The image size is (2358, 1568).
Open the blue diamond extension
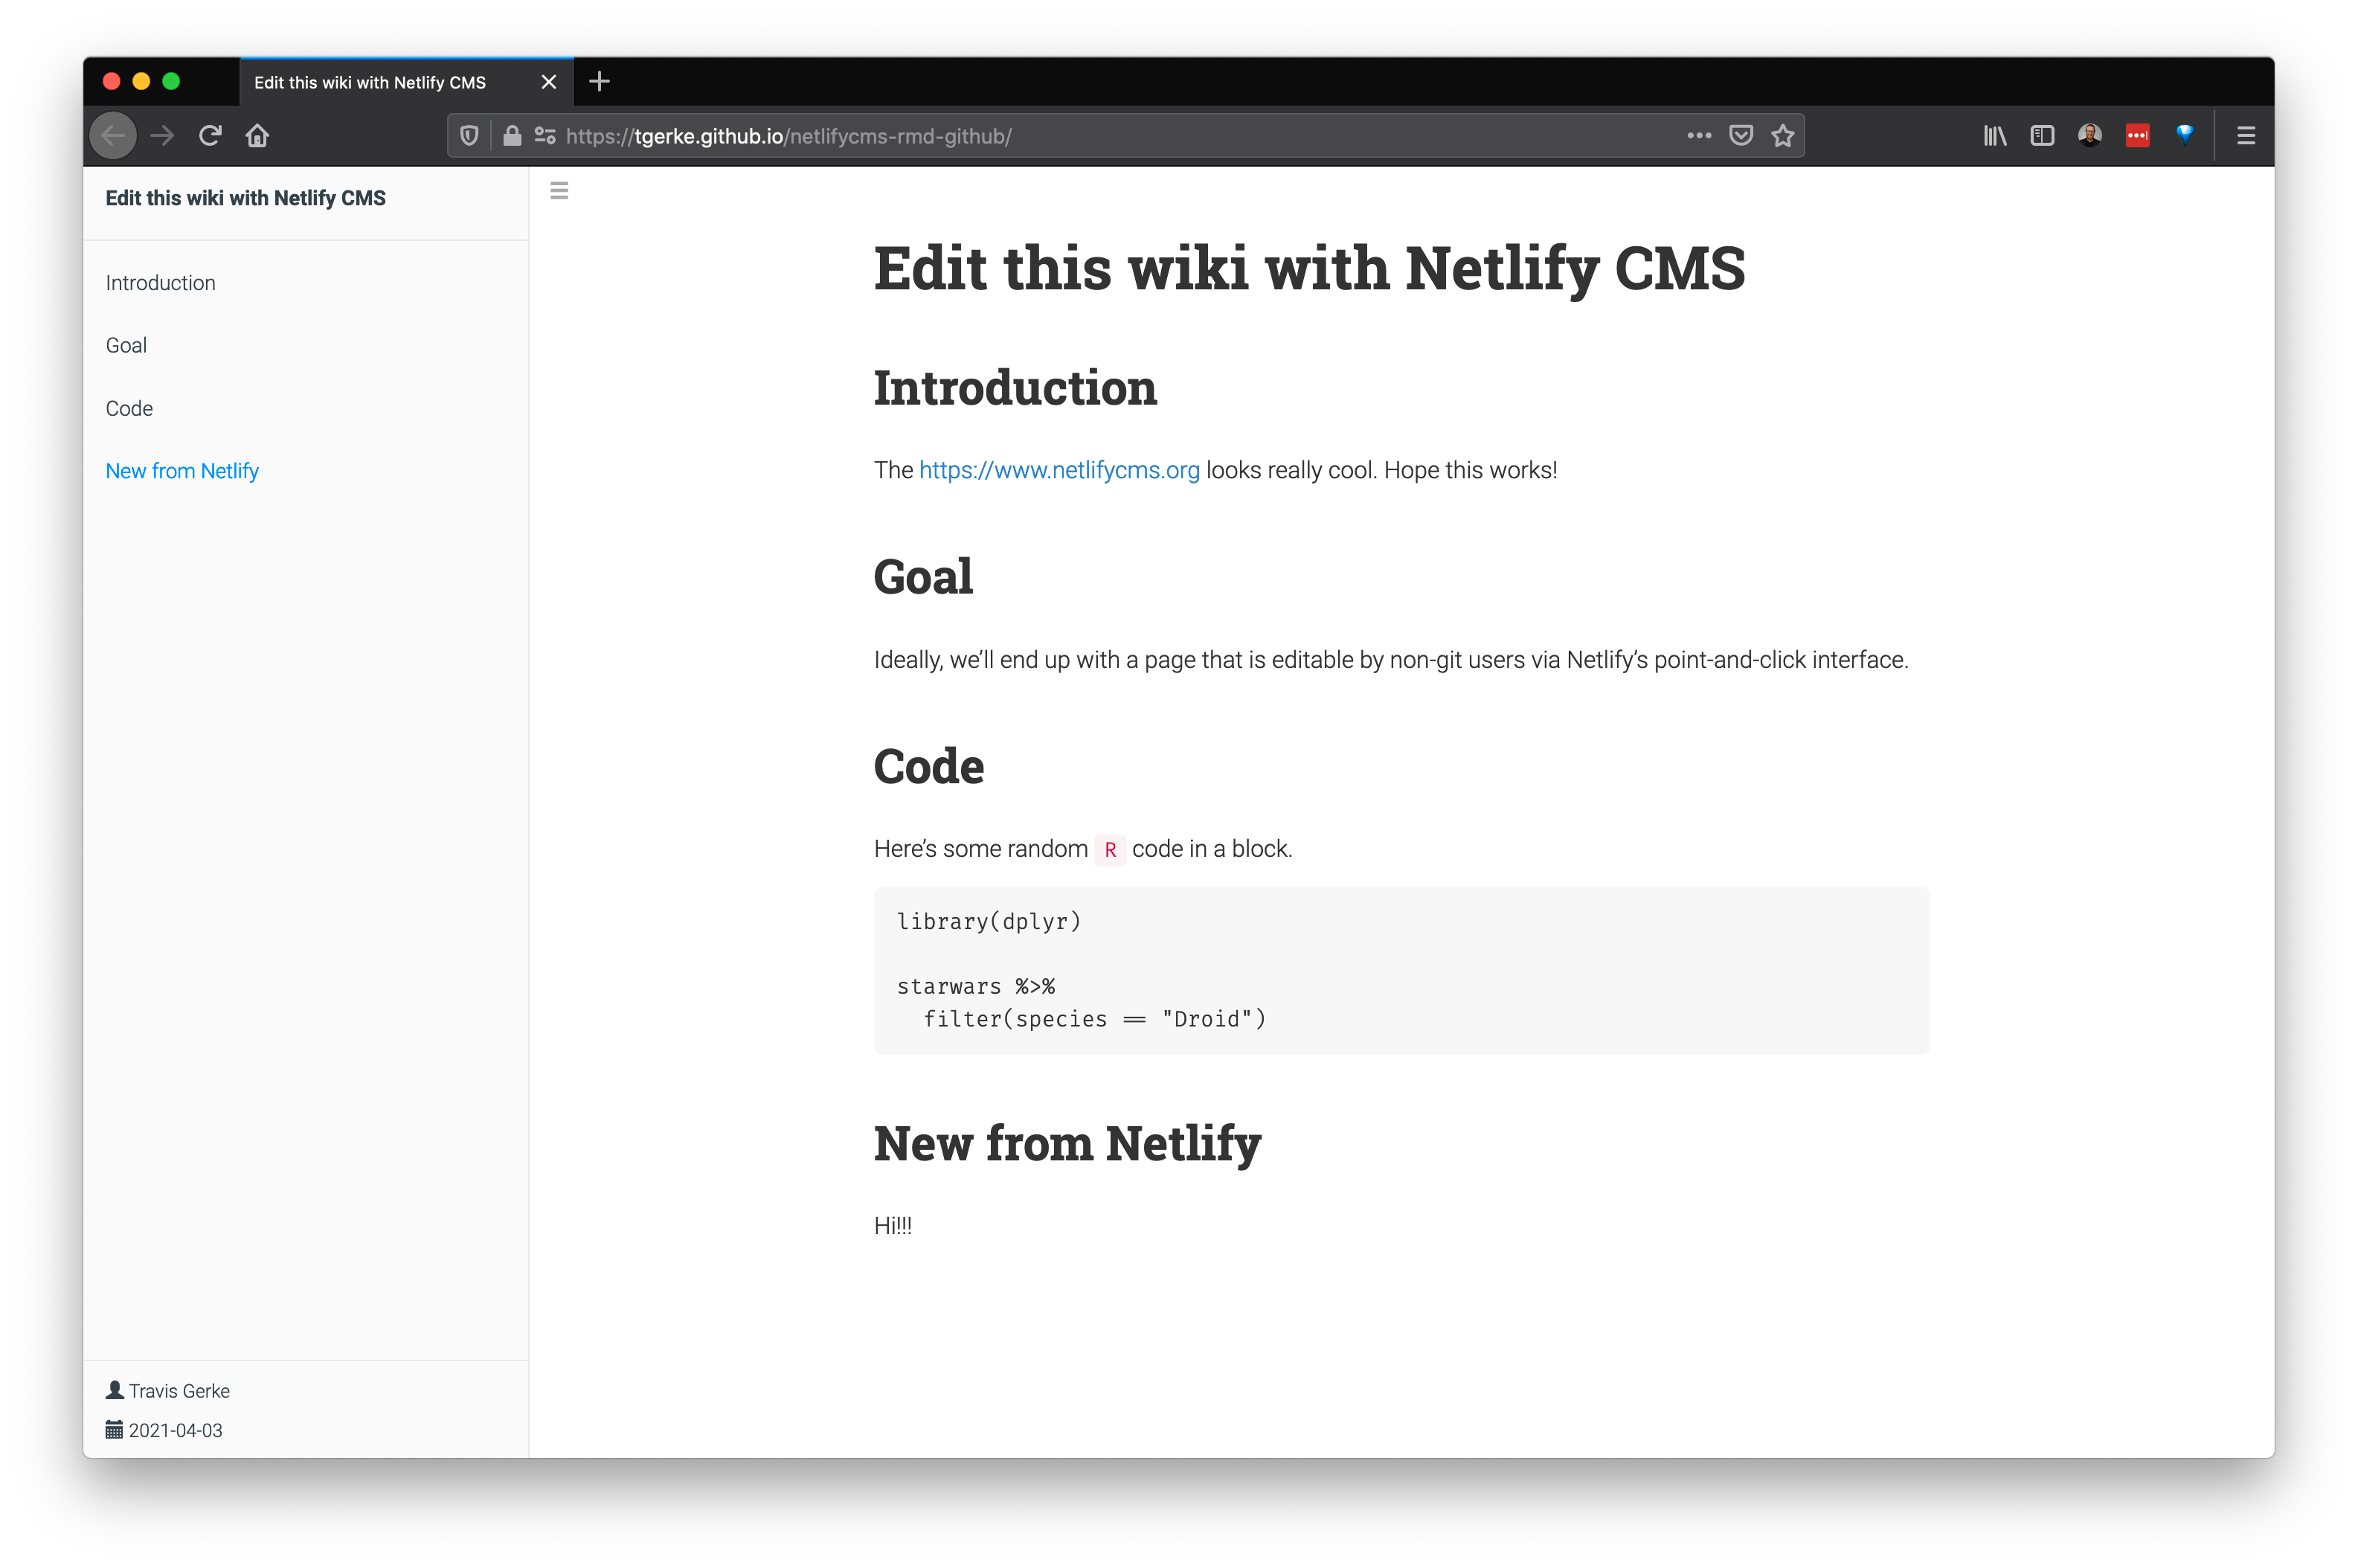pyautogui.click(x=2185, y=135)
